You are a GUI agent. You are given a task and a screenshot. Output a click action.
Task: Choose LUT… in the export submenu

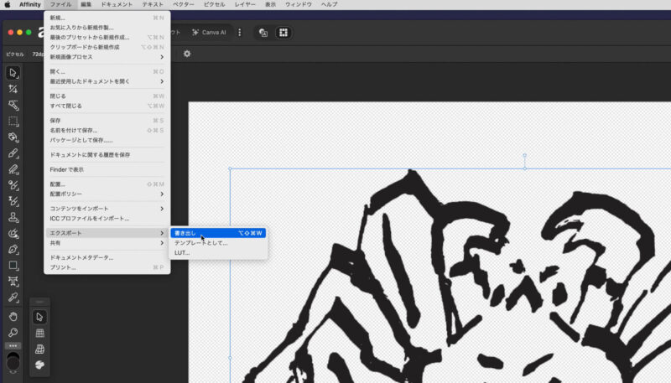coord(218,252)
